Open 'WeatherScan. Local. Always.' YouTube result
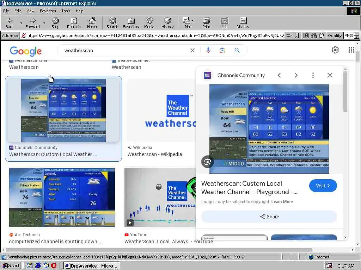361x270 pixels. point(169,242)
